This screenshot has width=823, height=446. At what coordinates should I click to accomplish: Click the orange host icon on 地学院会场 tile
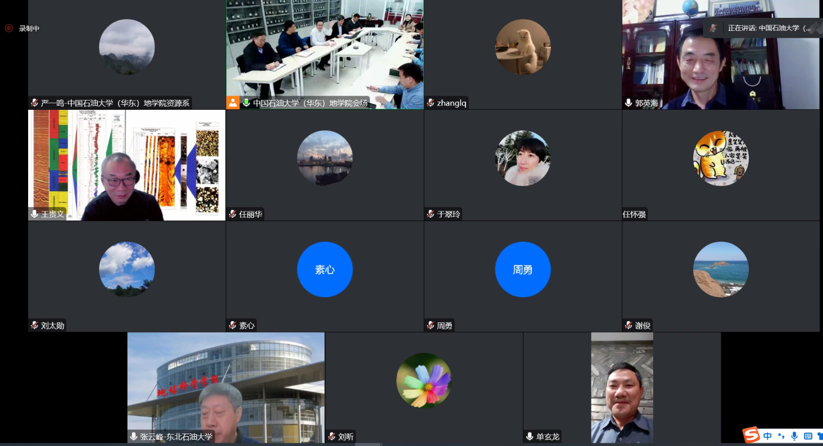[233, 103]
